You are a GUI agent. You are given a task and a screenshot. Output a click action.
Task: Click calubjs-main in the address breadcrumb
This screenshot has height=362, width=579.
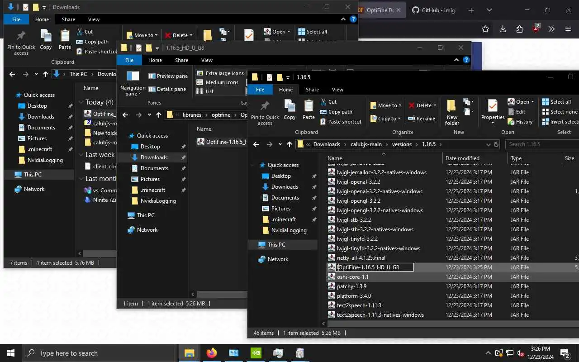click(366, 144)
